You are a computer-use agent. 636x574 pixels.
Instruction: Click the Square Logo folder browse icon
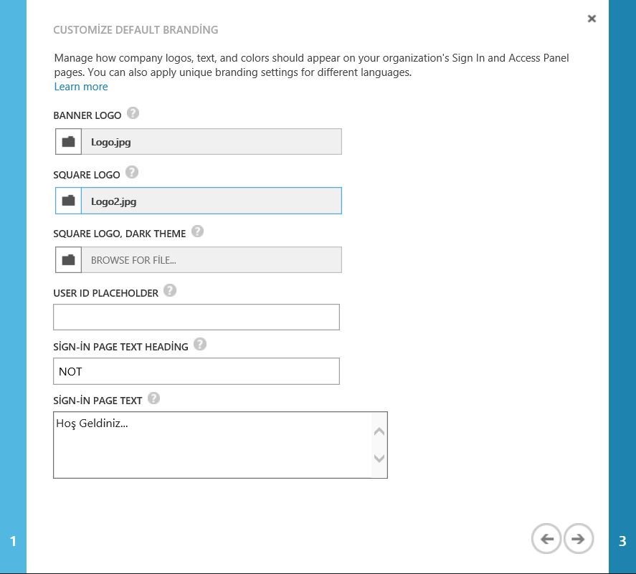click(68, 201)
